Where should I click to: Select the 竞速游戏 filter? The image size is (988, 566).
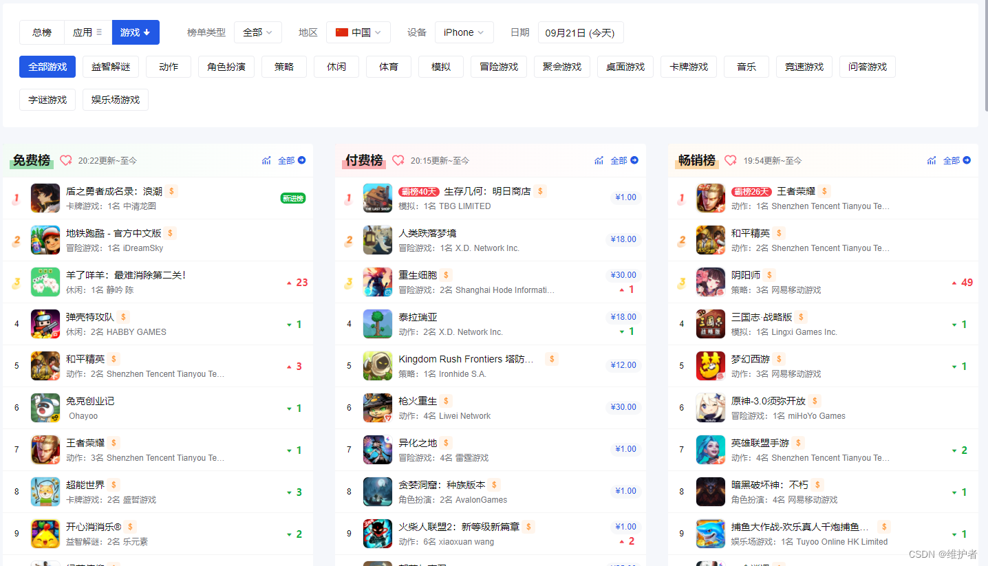(x=804, y=67)
